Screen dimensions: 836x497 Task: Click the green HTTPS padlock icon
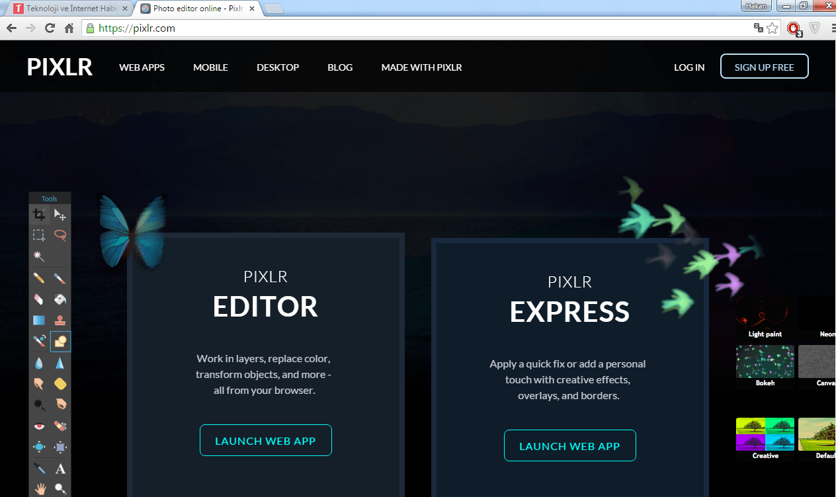pyautogui.click(x=91, y=28)
